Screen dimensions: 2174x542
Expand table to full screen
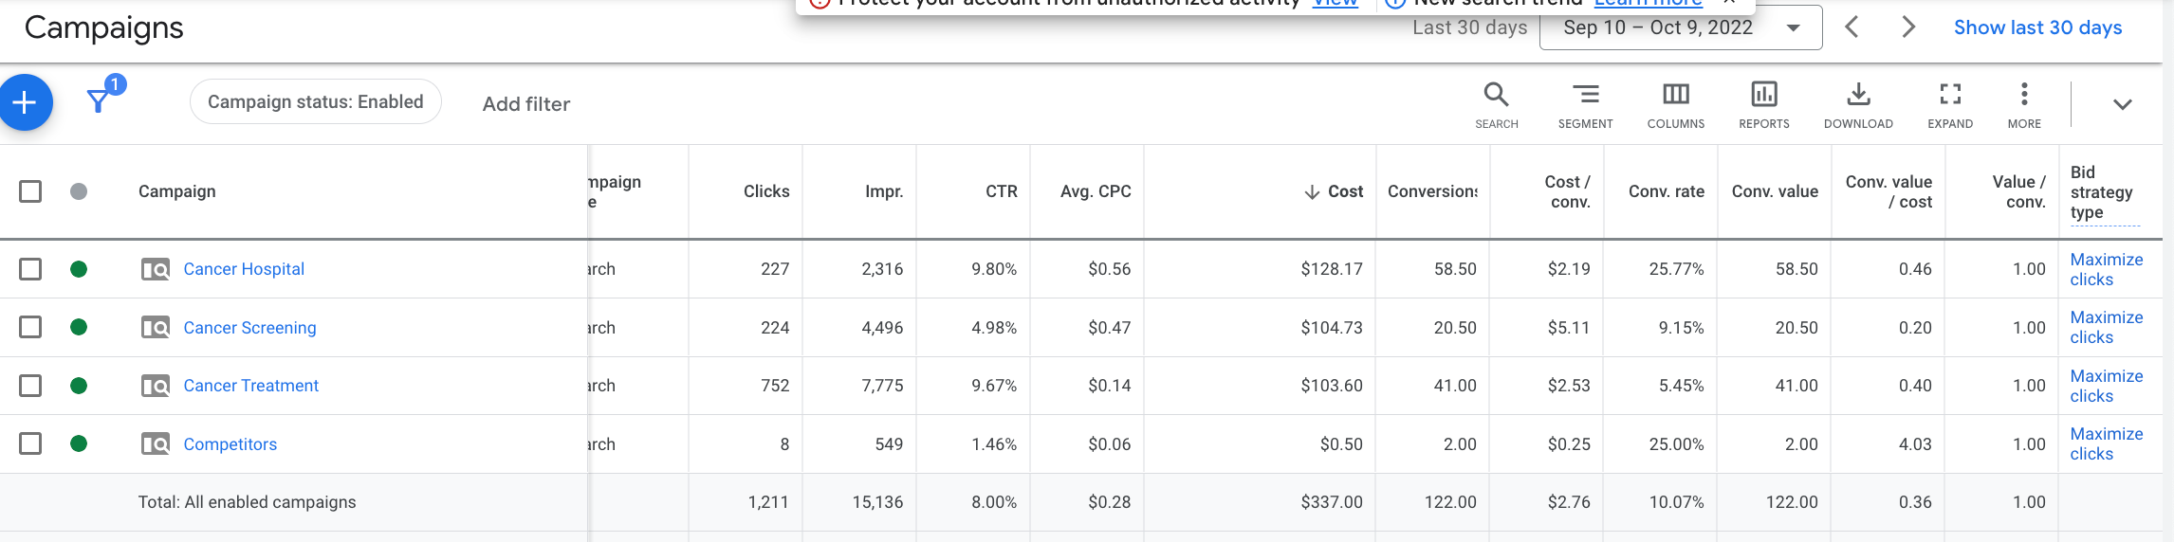(x=1949, y=103)
